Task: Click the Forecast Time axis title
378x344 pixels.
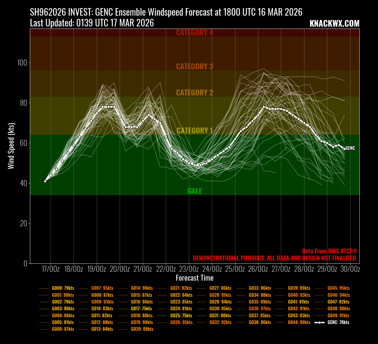Action: [x=194, y=278]
